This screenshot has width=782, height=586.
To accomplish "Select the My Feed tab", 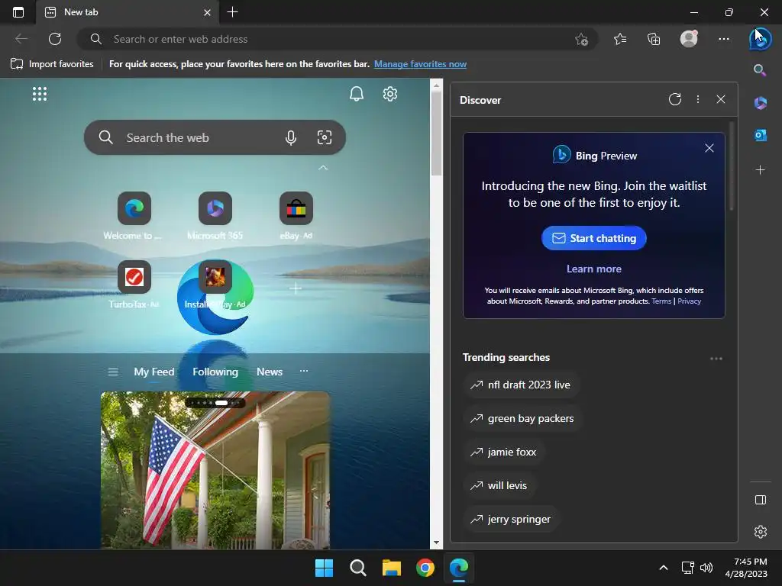I will click(154, 372).
